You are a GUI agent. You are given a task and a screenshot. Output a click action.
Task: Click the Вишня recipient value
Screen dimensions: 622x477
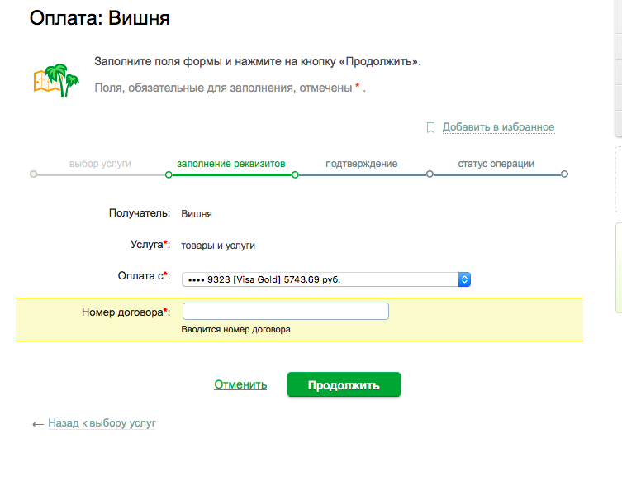click(x=197, y=213)
